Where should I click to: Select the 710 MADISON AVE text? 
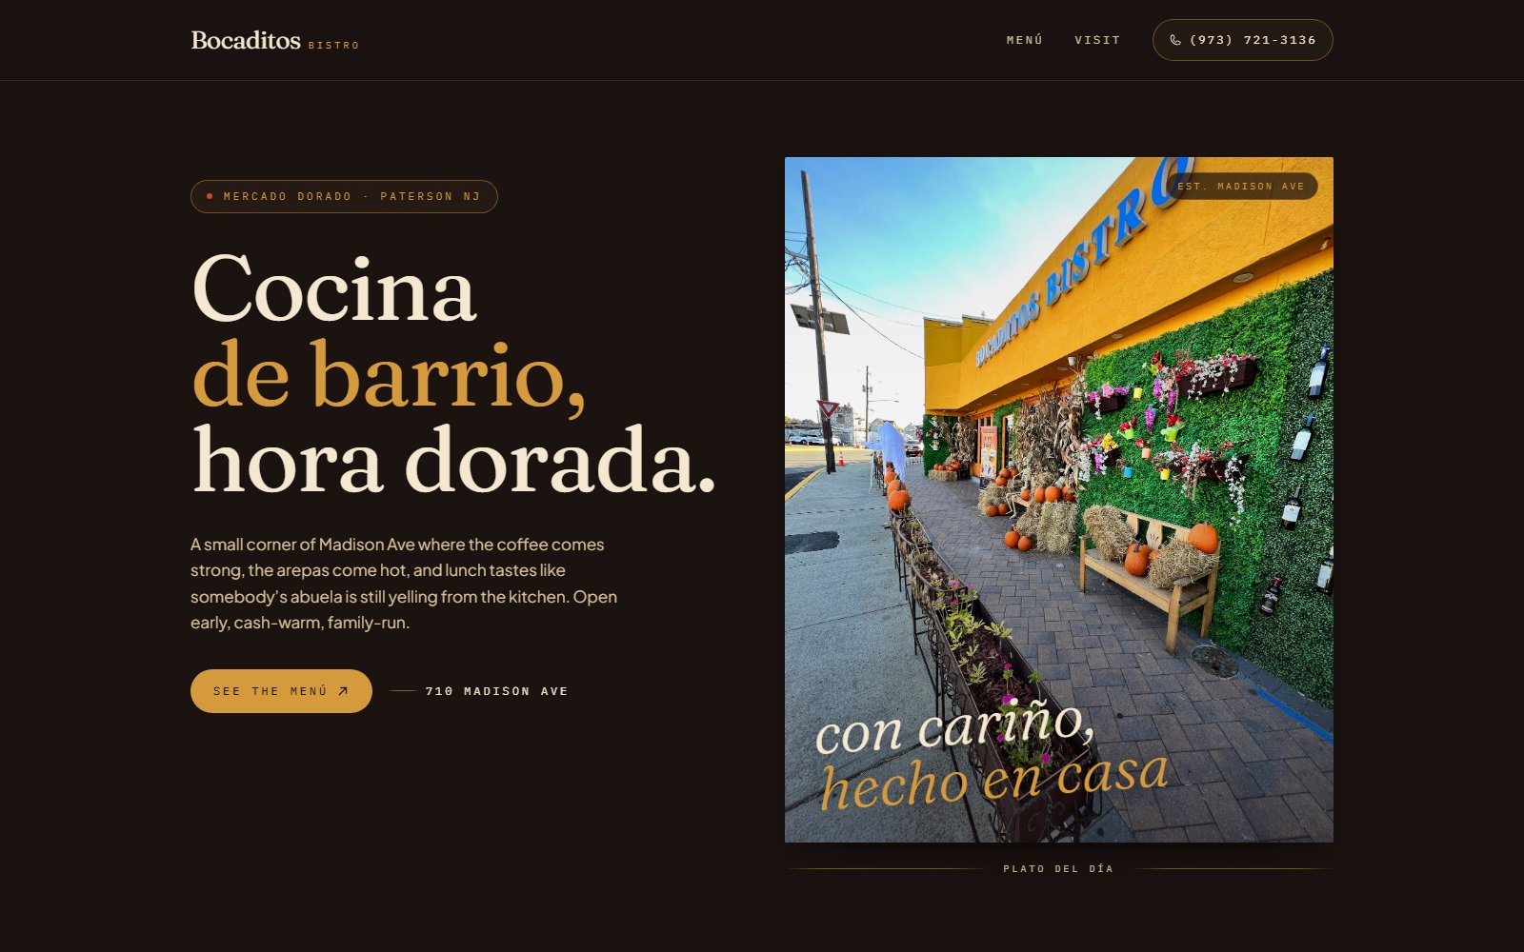pyautogui.click(x=496, y=691)
